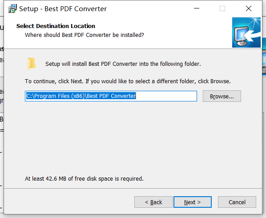Proceed with the Next > button
The image size is (266, 218).
(193, 202)
